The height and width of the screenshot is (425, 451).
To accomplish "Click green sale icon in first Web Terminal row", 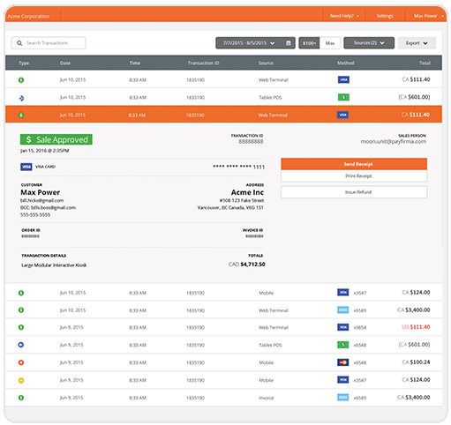I will [x=21, y=80].
